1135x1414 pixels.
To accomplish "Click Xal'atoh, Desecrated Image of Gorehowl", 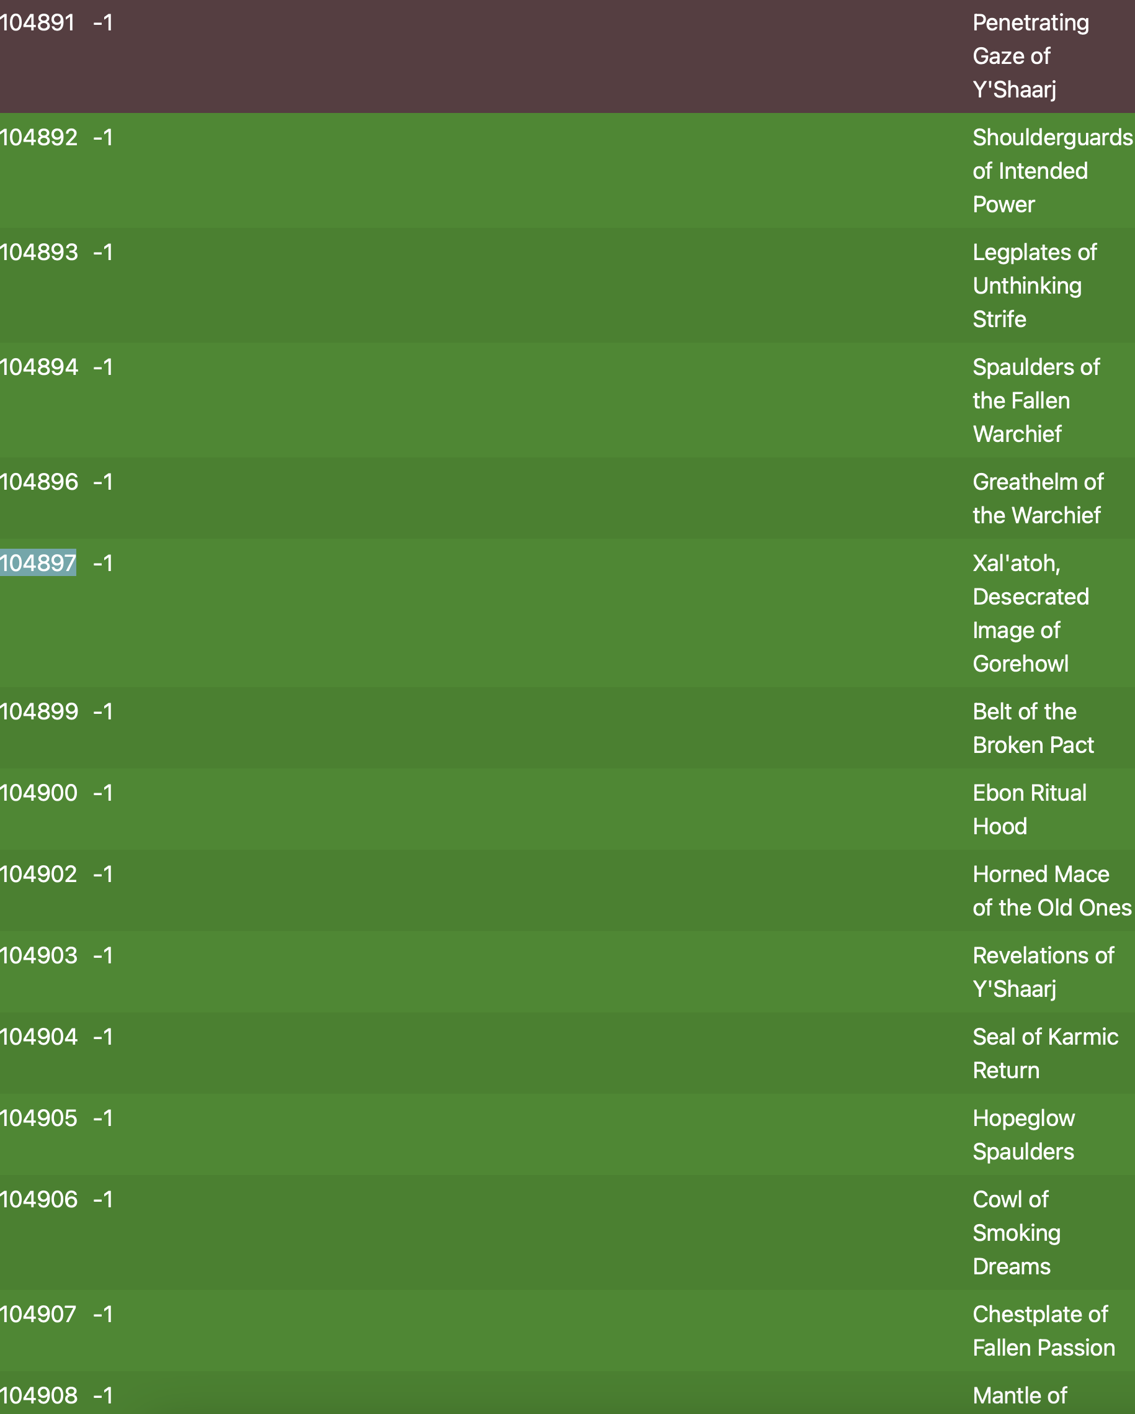I will point(1031,613).
